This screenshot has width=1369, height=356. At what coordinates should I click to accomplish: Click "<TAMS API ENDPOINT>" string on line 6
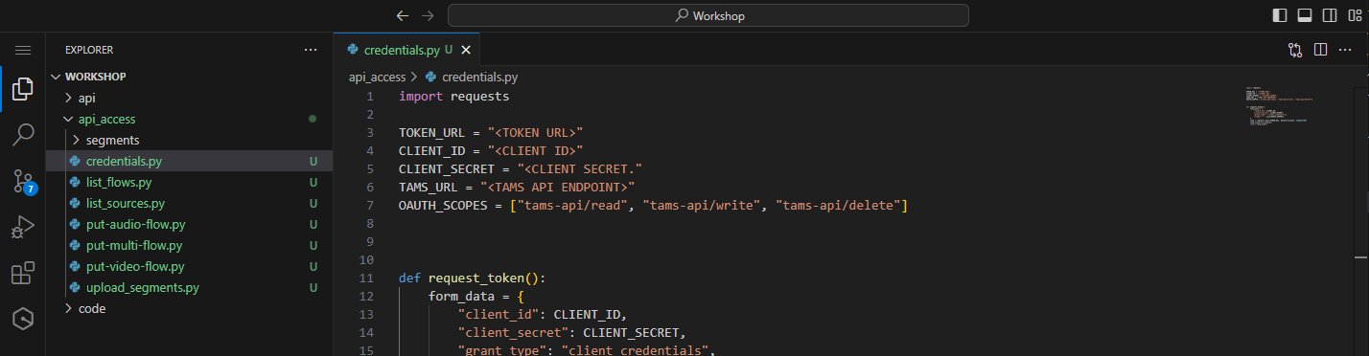[x=558, y=188]
